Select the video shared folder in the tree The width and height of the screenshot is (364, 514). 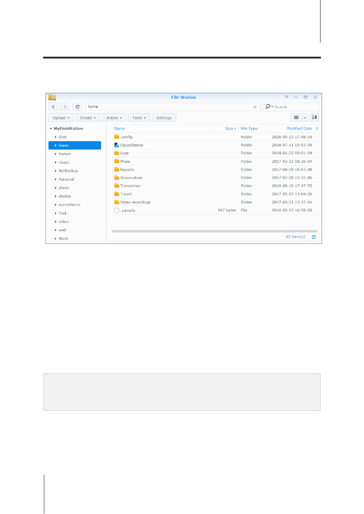tap(63, 222)
